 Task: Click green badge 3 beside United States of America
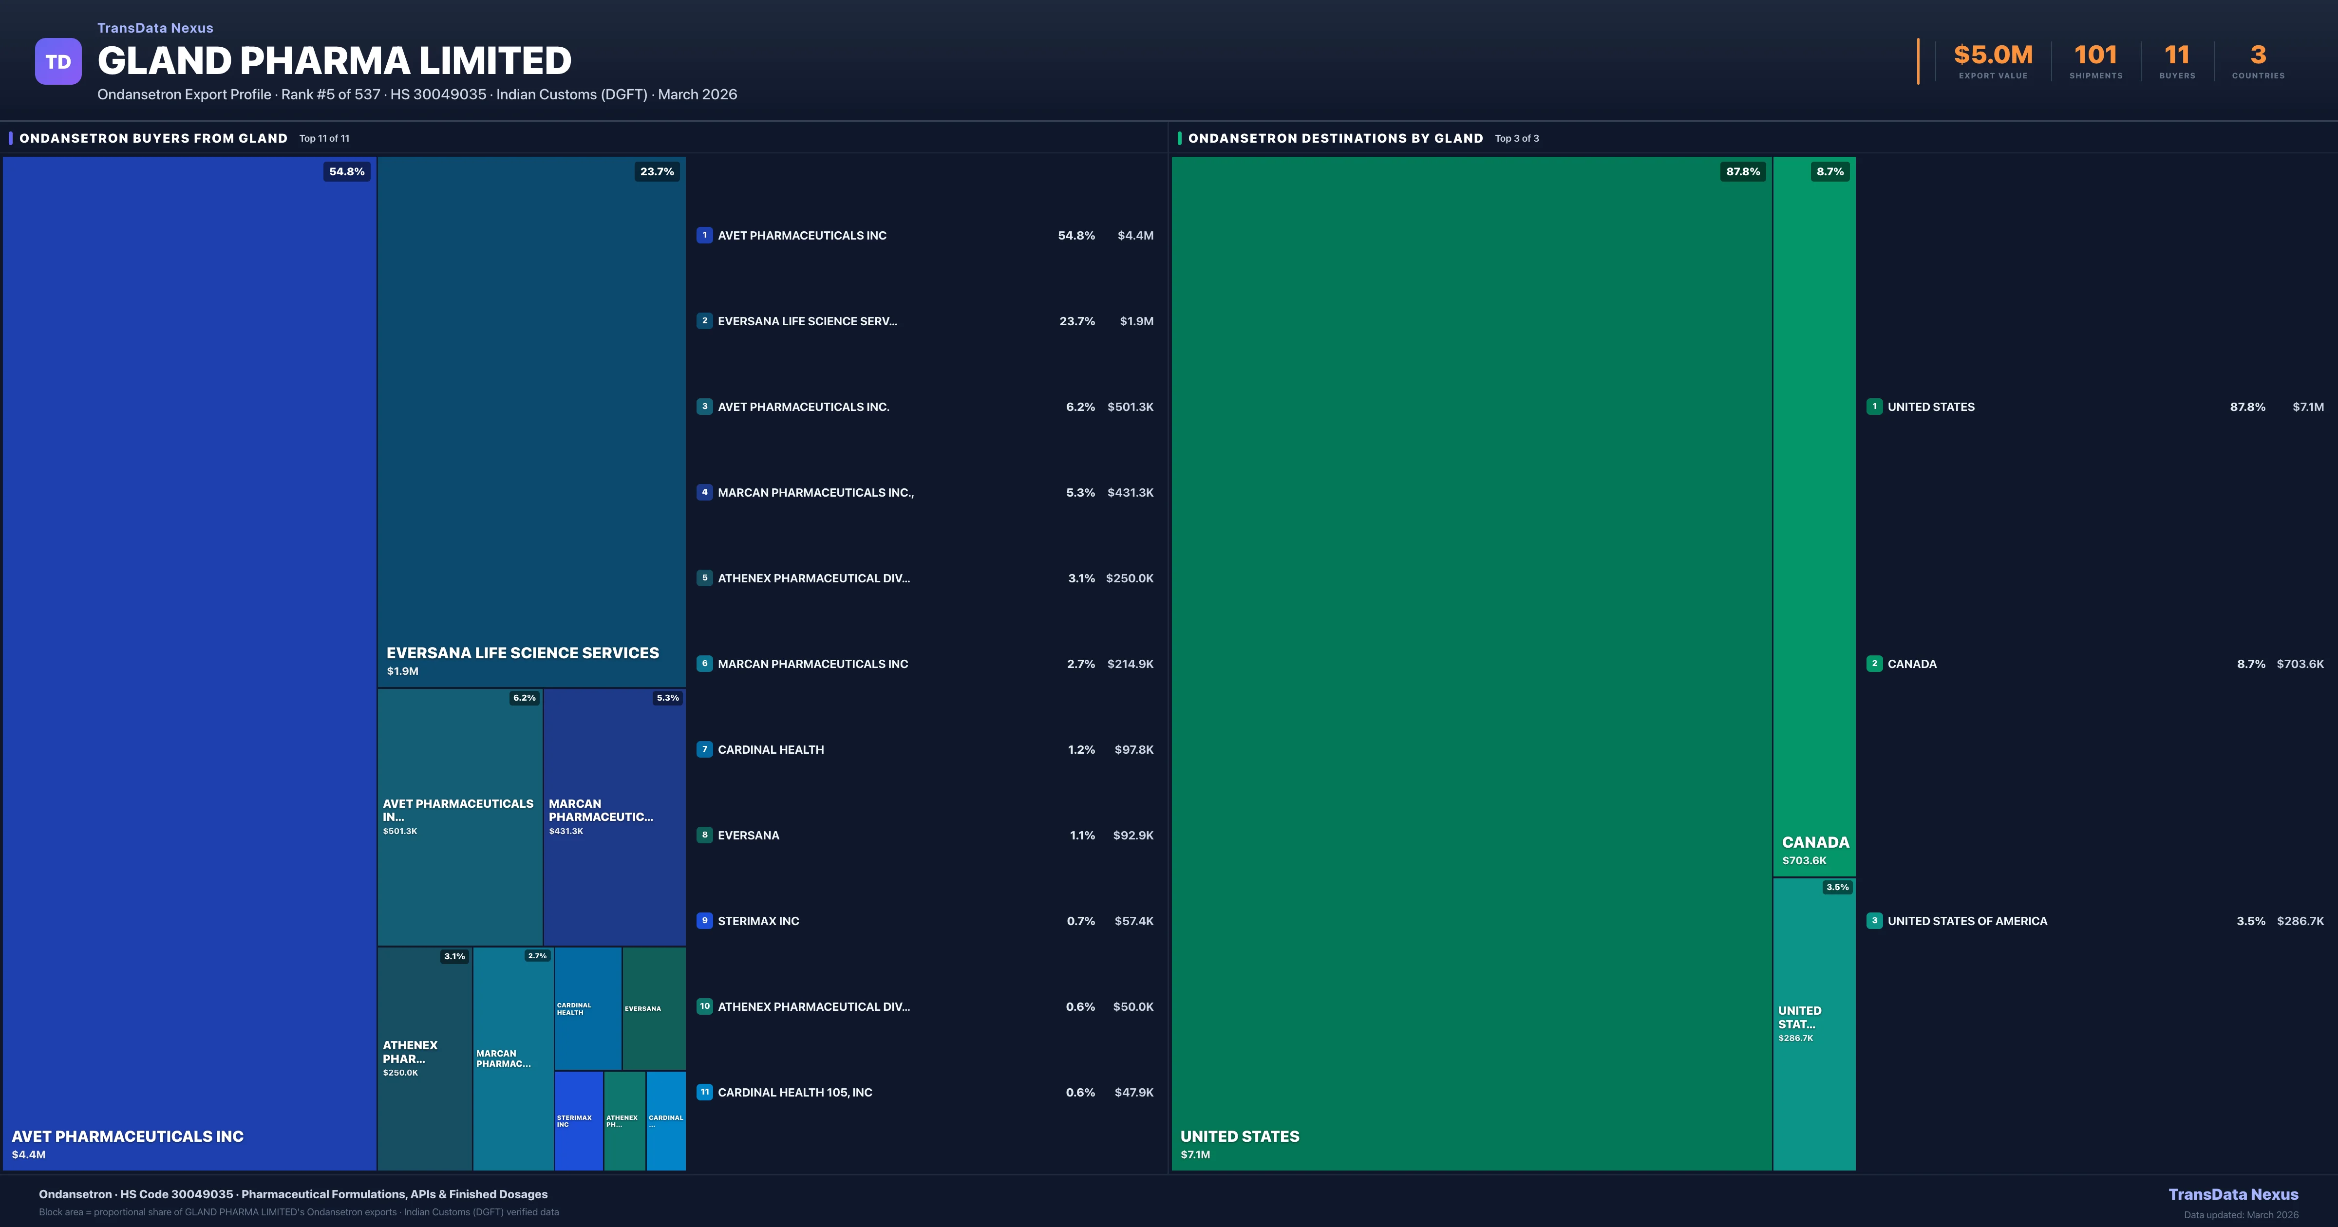click(1874, 920)
